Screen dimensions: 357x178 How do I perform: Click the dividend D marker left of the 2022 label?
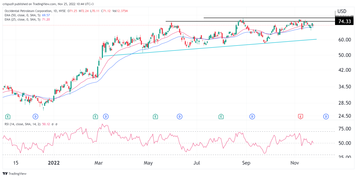click(36, 117)
